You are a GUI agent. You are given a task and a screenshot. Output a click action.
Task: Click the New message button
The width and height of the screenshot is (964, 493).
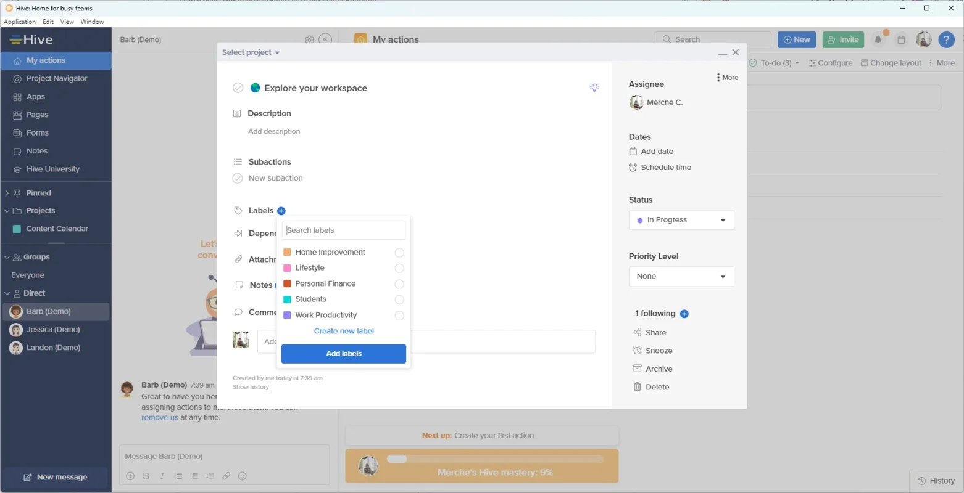coord(55,477)
